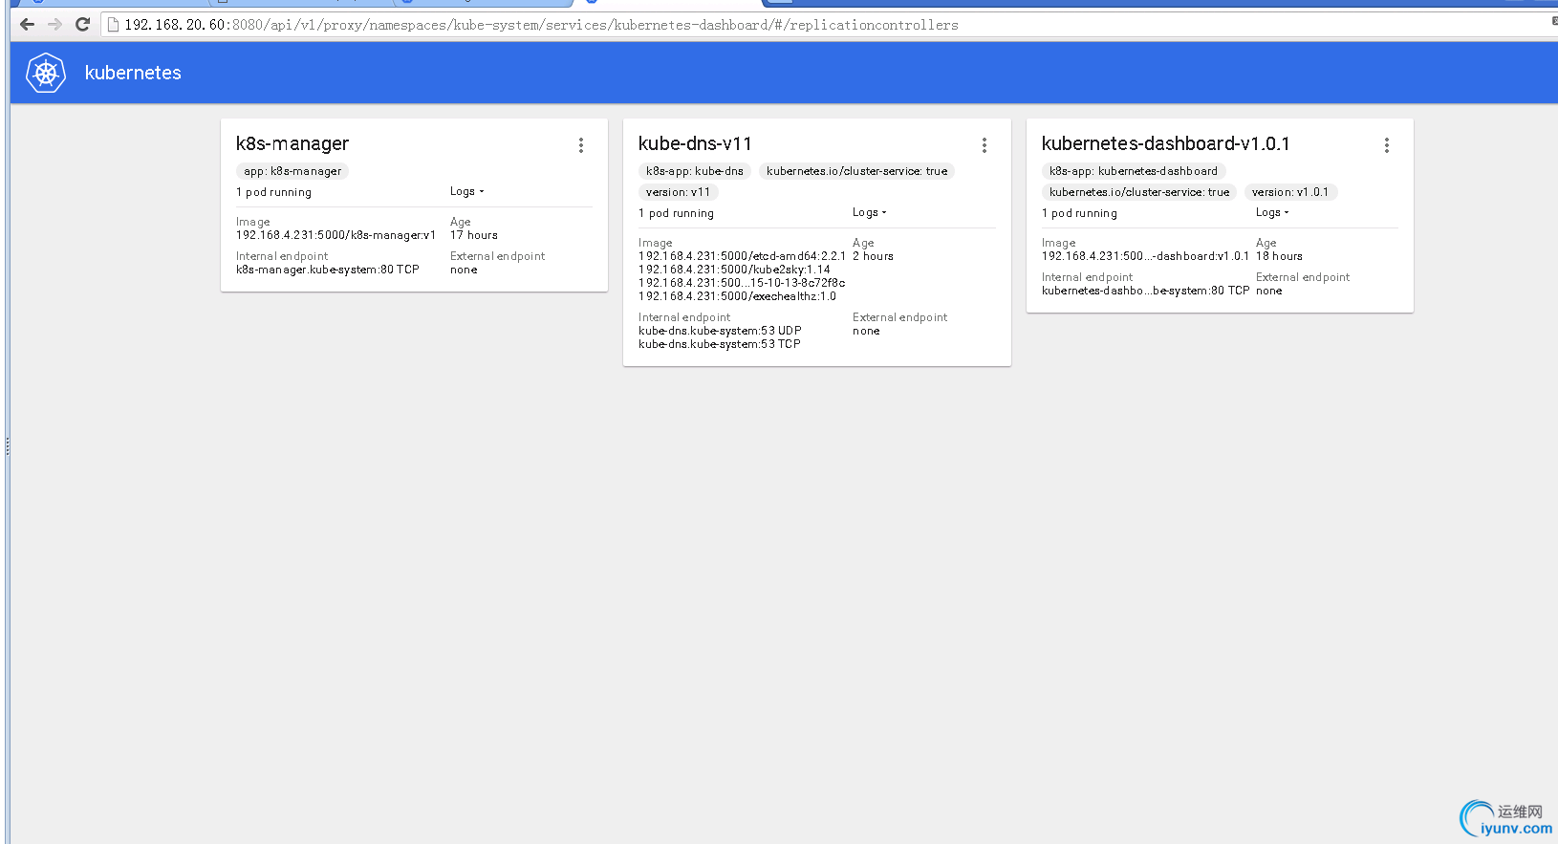Click the kubernetes header title text

pos(133,73)
